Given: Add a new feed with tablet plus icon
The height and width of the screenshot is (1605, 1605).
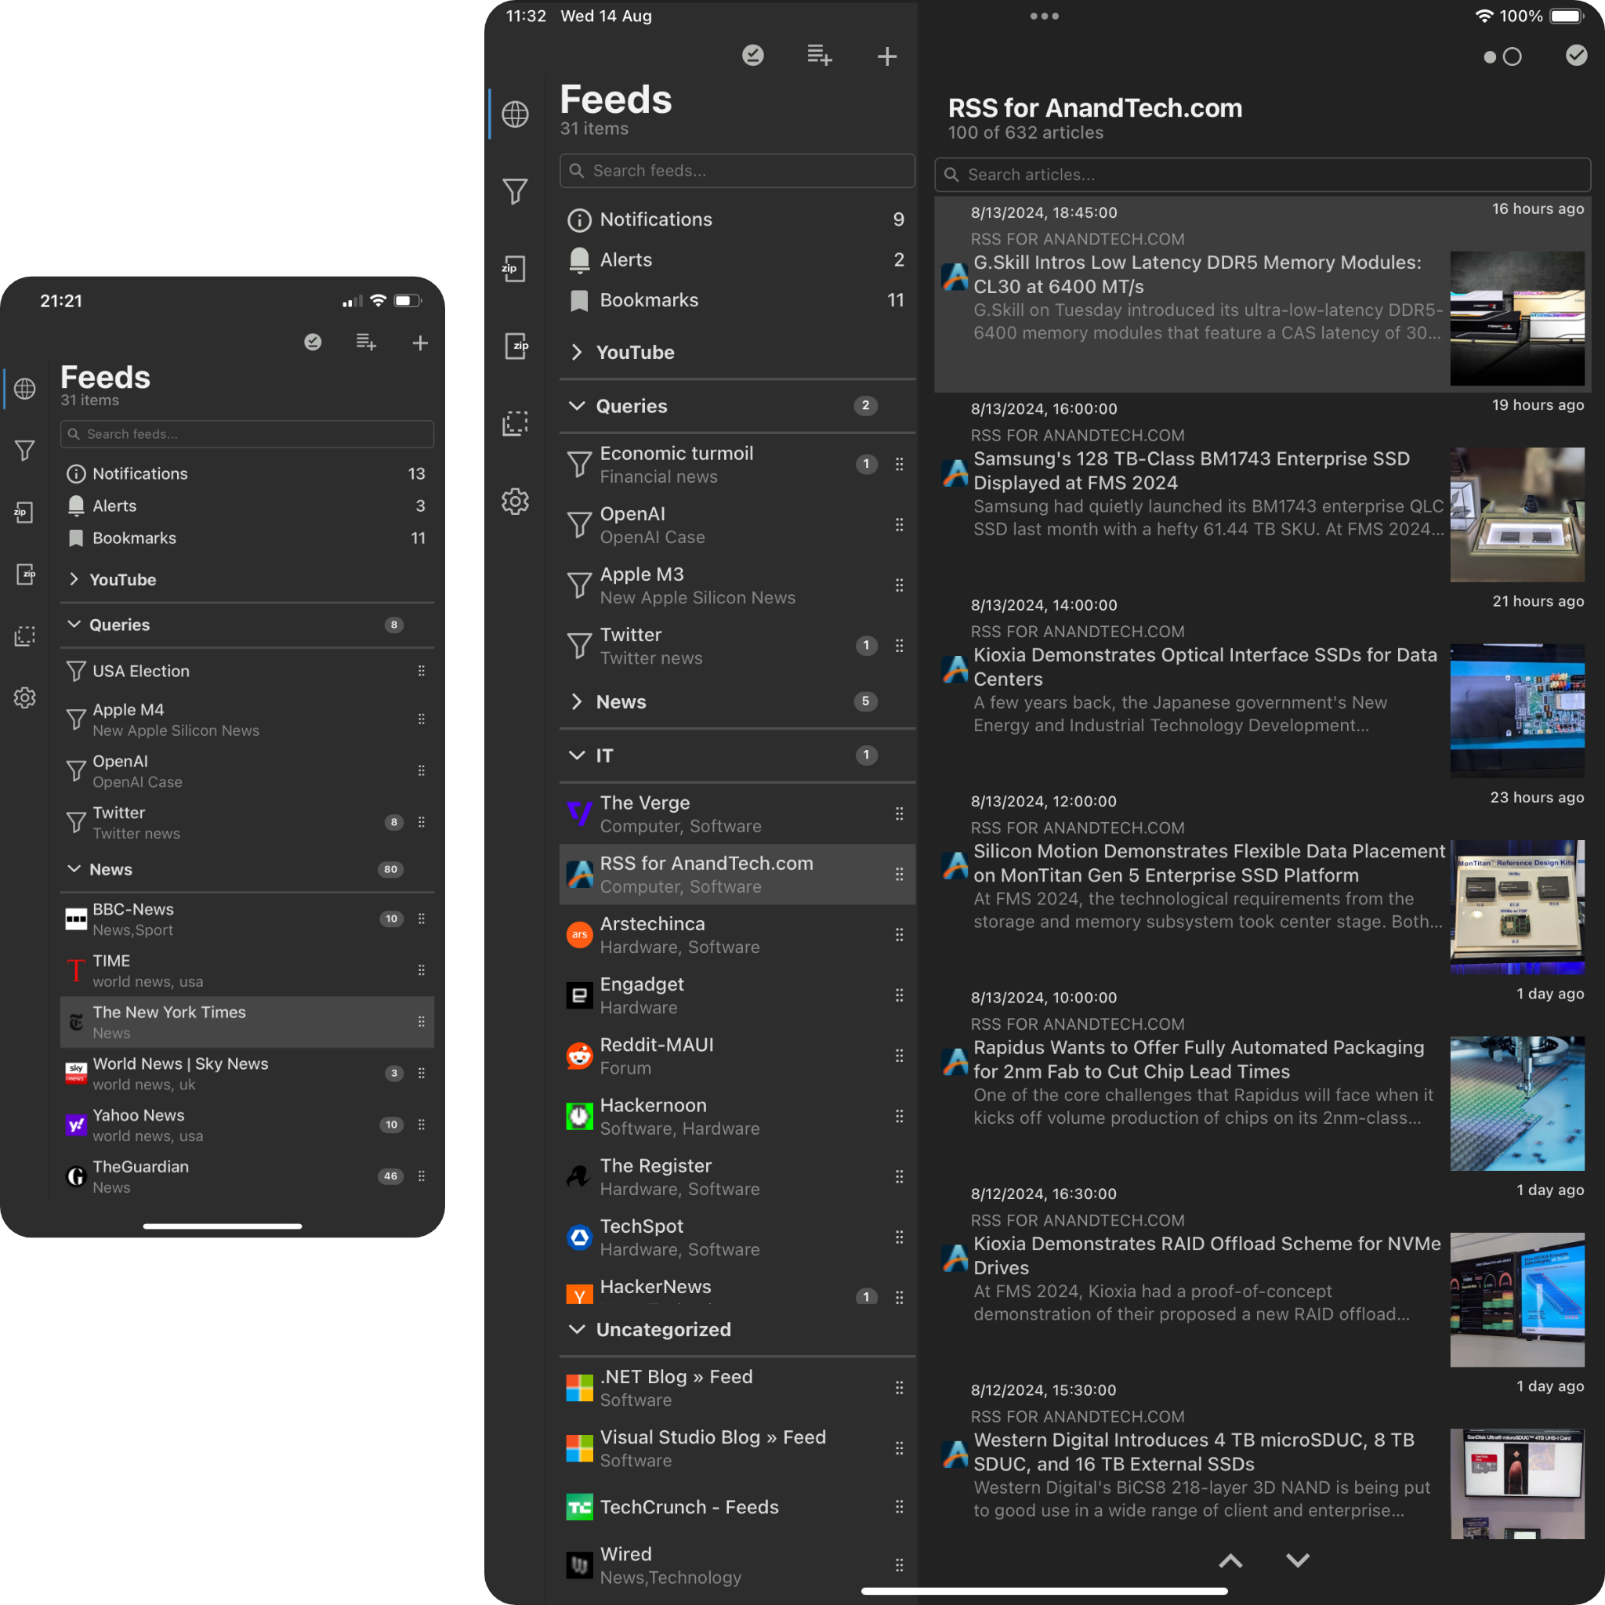Looking at the screenshot, I should coord(887,56).
